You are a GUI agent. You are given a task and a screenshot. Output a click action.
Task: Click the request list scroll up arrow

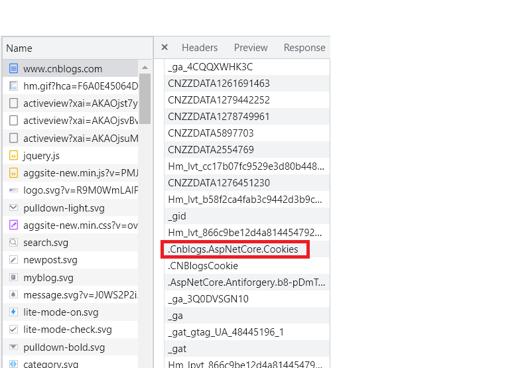pyautogui.click(x=145, y=68)
